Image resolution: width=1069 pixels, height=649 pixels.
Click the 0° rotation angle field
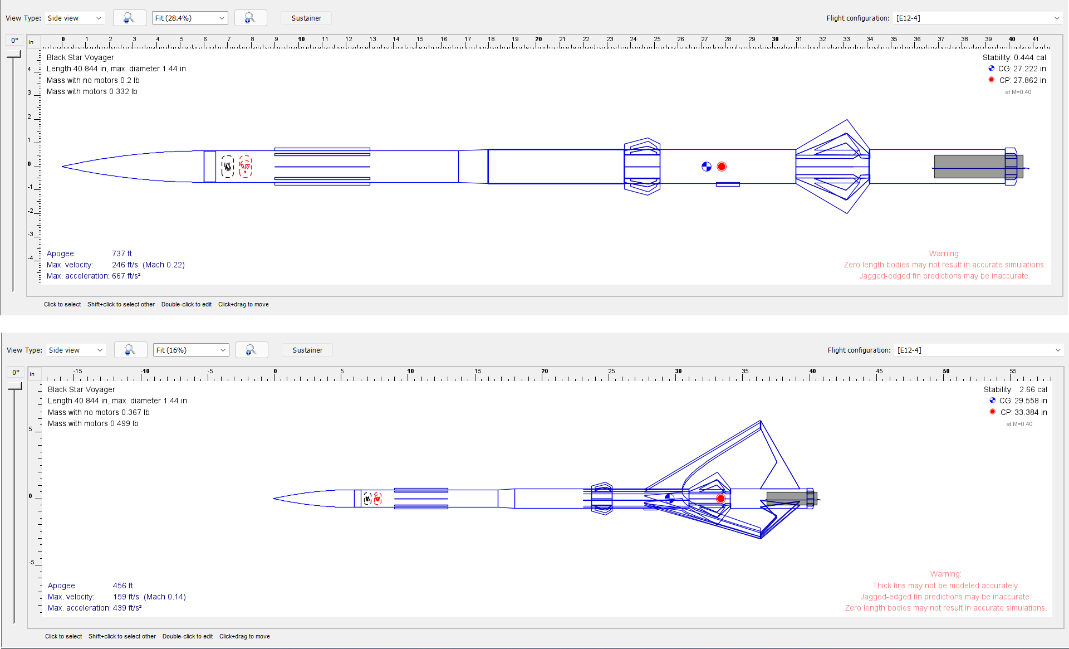pos(14,40)
